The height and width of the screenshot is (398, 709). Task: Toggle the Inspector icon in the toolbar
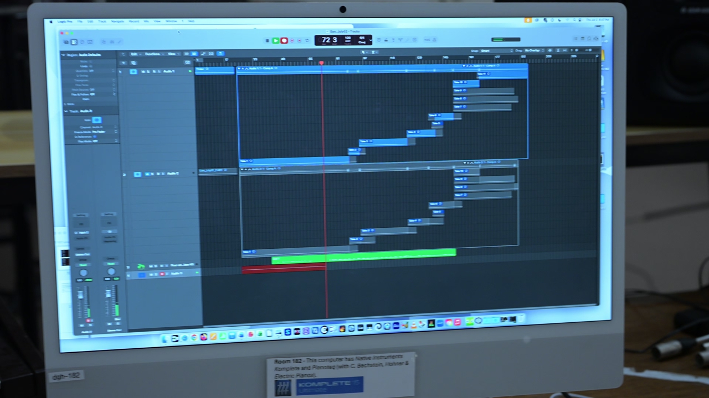point(74,42)
